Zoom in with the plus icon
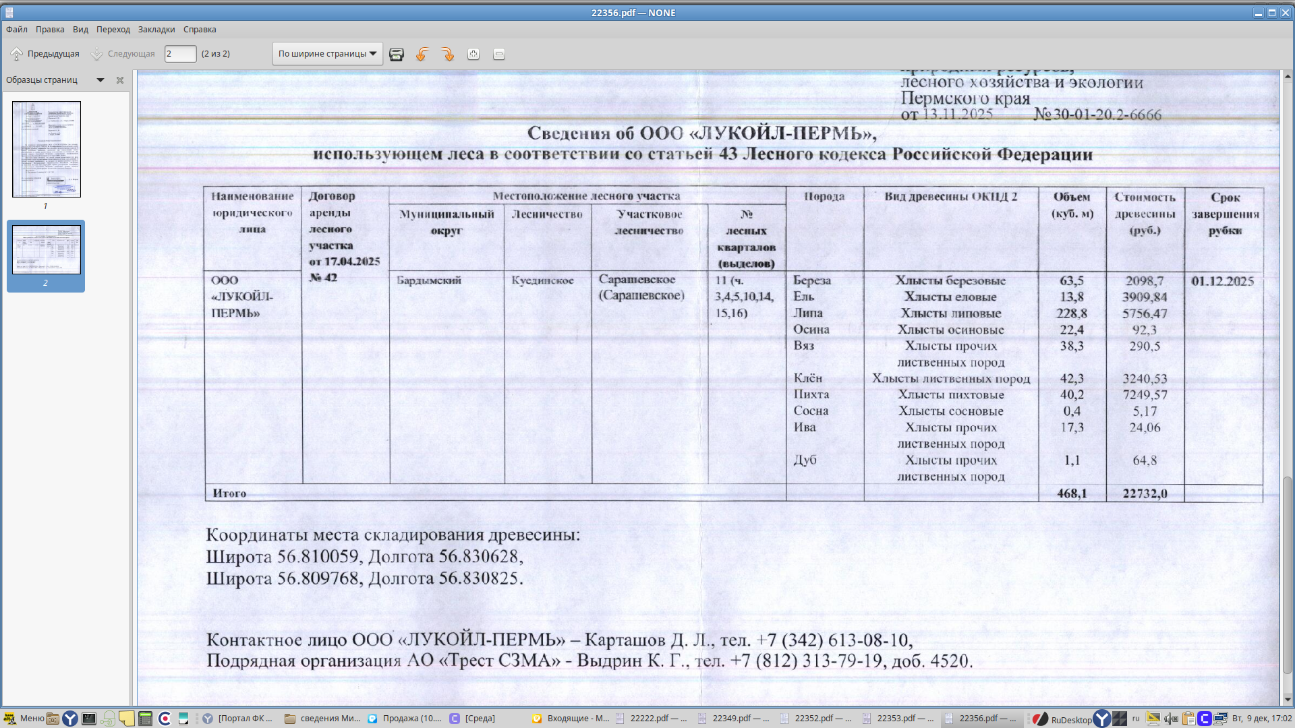The height and width of the screenshot is (728, 1295). pyautogui.click(x=473, y=55)
